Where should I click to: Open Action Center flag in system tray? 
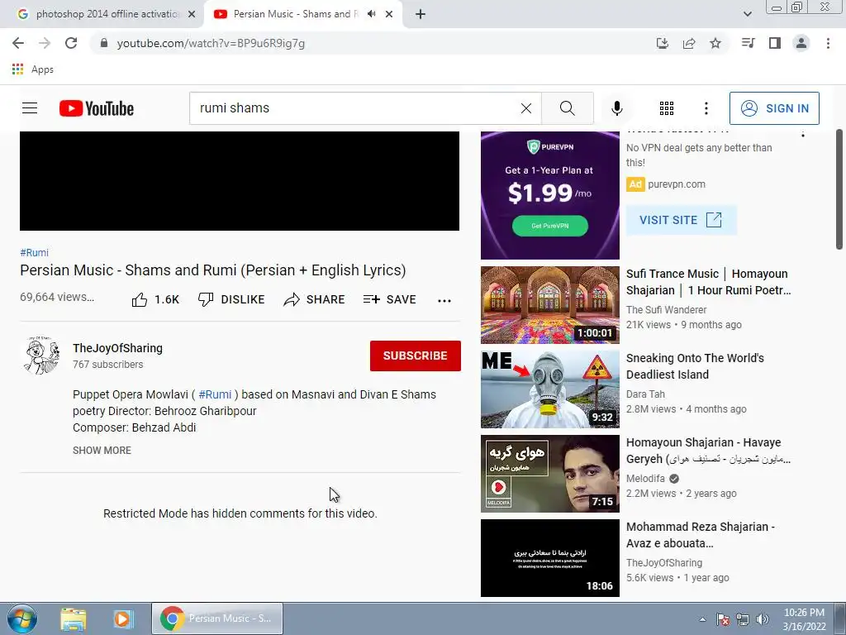pyautogui.click(x=722, y=619)
